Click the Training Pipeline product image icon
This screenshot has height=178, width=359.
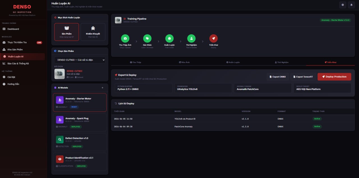(118, 20)
